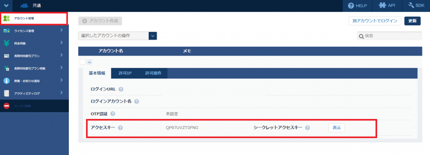The image size is (430, 155).
Task: Click help icon next to ログインアカウント名
Action: [x=136, y=102]
